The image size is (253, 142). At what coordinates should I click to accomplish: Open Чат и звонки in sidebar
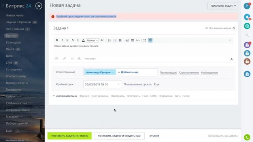(x=15, y=29)
